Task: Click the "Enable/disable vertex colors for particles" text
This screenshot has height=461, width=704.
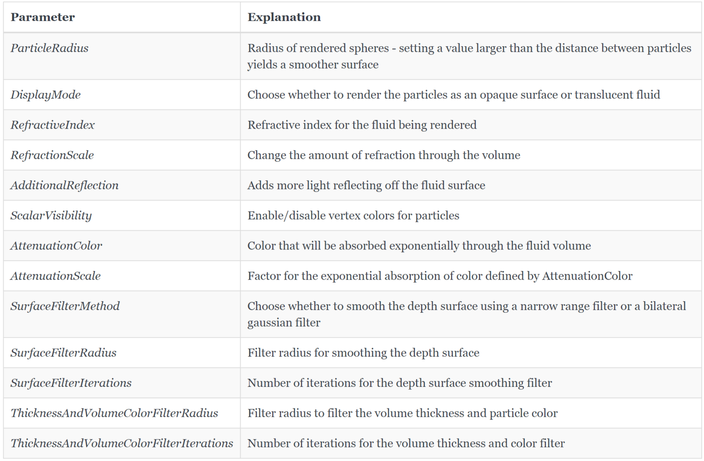Action: [353, 216]
